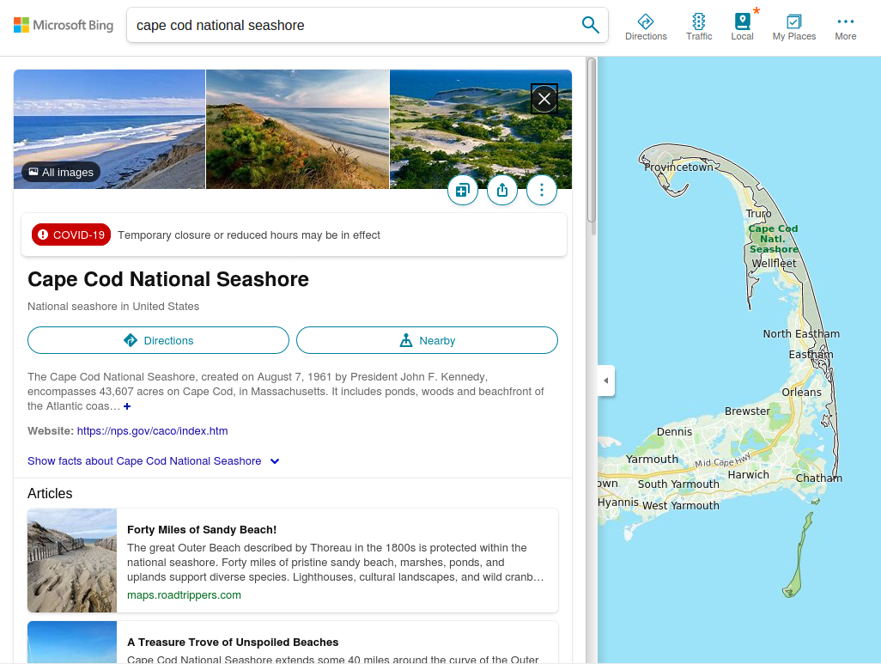Click Provincetown label on the map
Viewport: 881px width, 664px height.
[678, 167]
